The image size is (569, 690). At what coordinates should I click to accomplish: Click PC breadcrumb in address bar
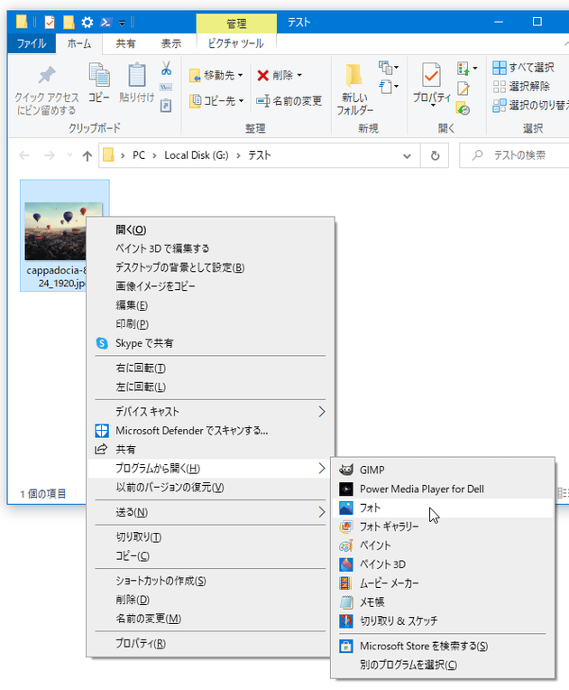[139, 155]
